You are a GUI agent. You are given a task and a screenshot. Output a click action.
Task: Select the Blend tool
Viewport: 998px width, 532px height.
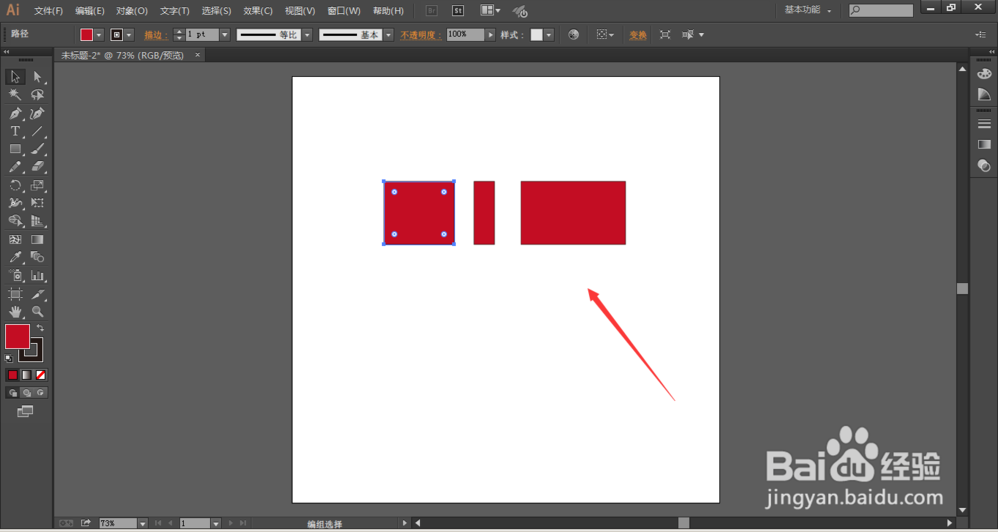38,258
